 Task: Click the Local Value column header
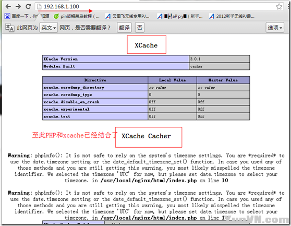(x=173, y=80)
